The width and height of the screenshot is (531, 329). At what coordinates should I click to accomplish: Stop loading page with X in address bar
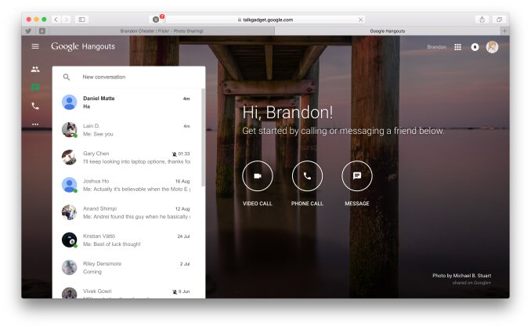point(361,20)
